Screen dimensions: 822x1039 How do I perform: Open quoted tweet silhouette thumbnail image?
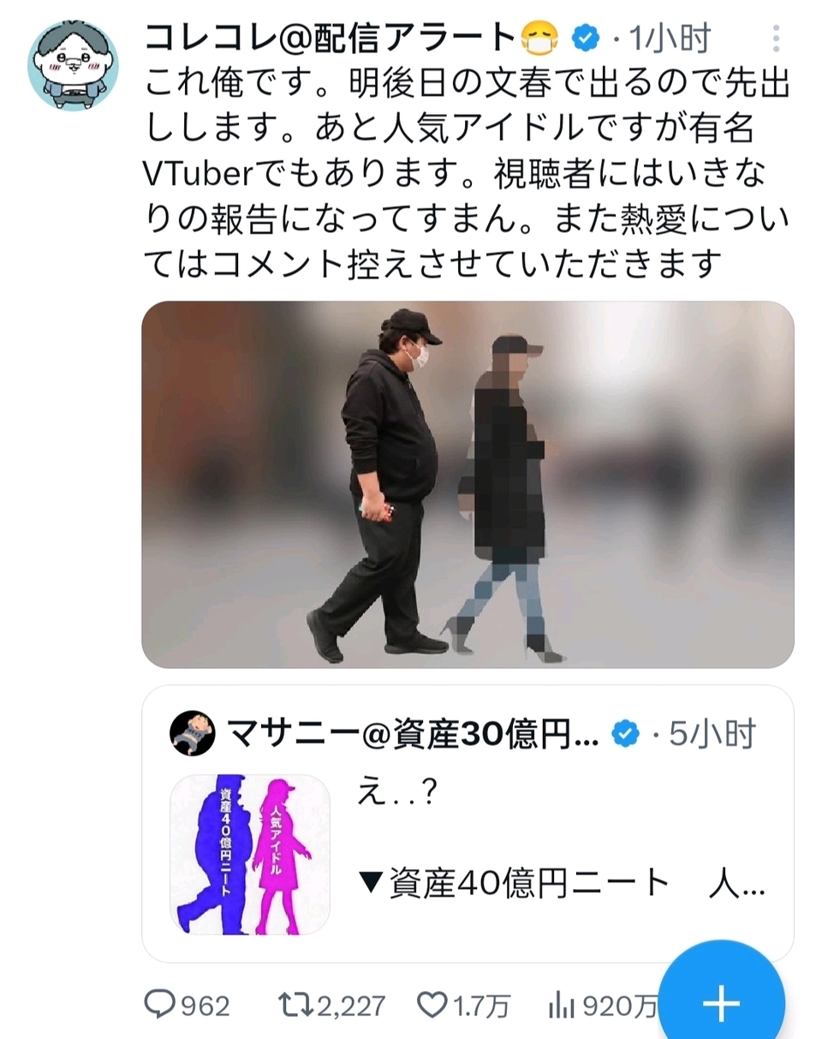tap(250, 854)
